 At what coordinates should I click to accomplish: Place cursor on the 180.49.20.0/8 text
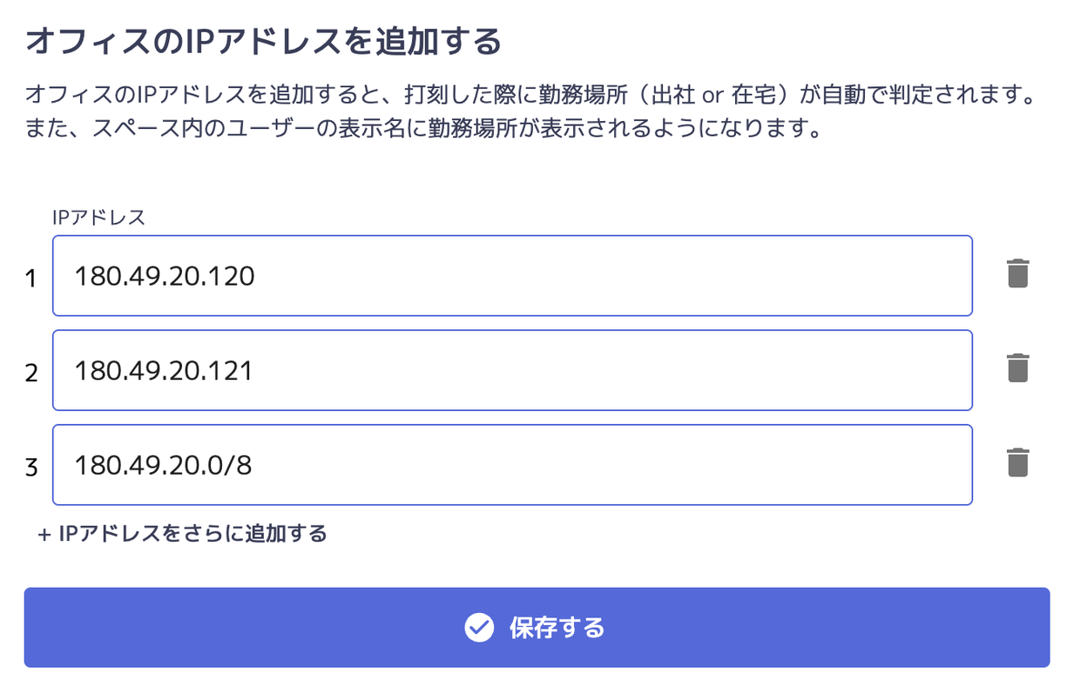tap(163, 465)
